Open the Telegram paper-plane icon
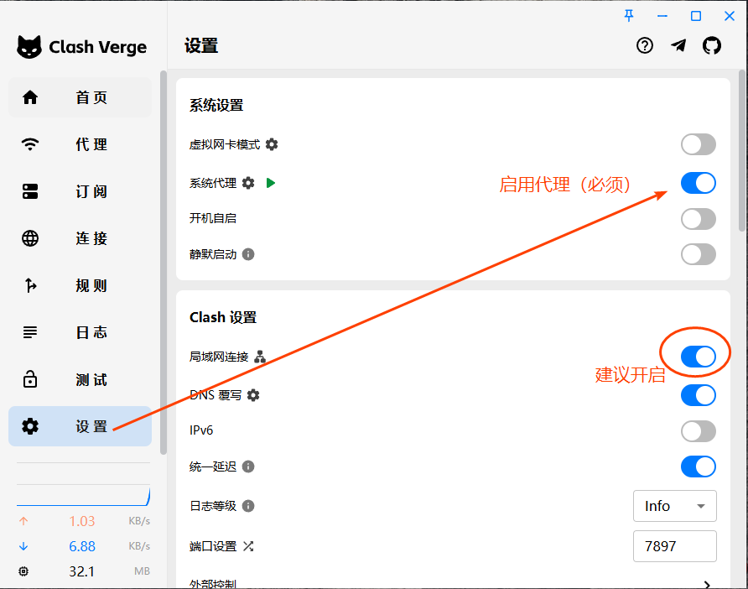 [678, 46]
